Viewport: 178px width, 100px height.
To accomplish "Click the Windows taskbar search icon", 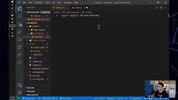I will click(12, 5).
